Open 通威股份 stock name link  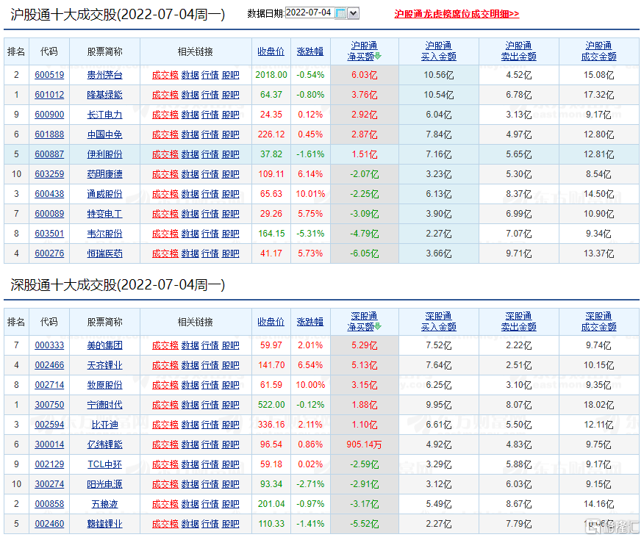(x=104, y=194)
